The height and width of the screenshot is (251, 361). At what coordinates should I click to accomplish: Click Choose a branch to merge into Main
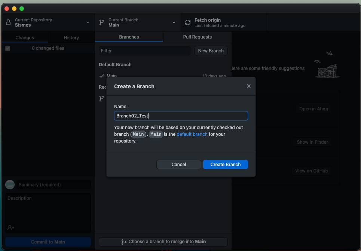[x=163, y=242]
